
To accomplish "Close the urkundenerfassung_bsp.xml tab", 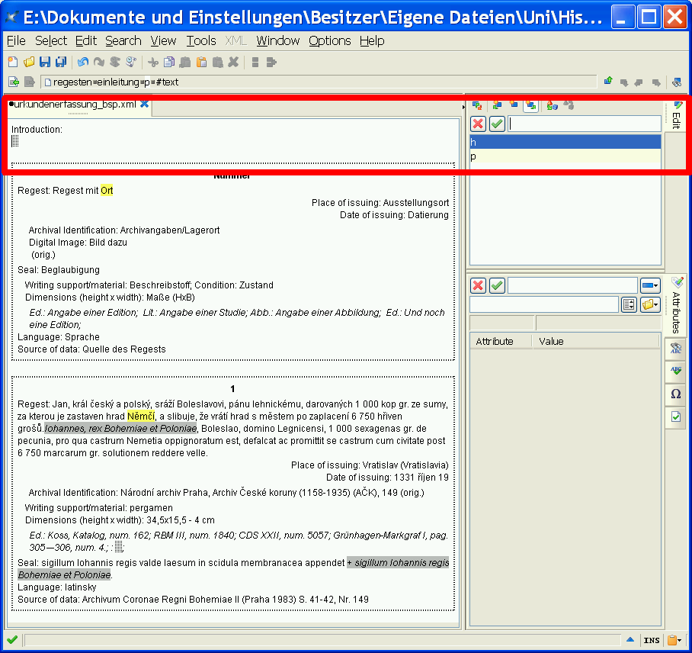I will coord(144,104).
